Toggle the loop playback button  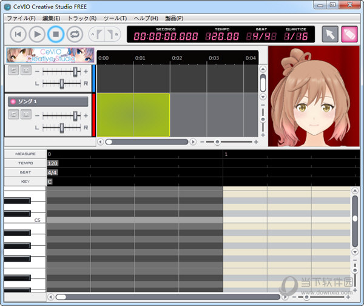coord(75,34)
